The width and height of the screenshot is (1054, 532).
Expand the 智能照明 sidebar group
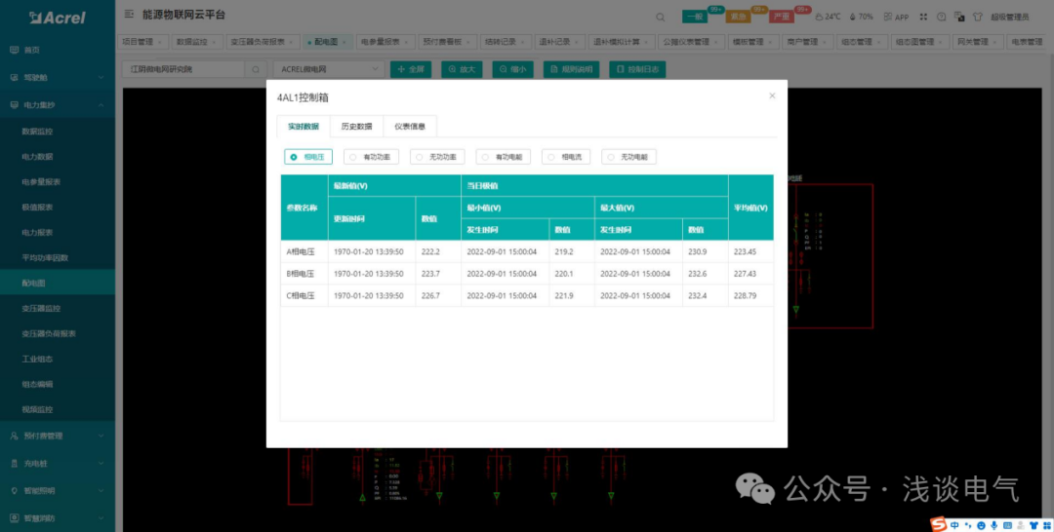(58, 490)
